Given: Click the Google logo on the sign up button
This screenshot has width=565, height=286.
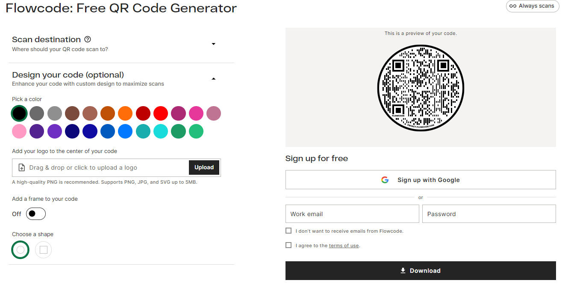Looking at the screenshot, I should [385, 179].
